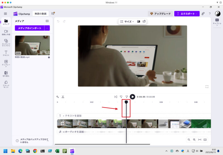The image size is (223, 155).
Task: Dismiss the メディアはバックアップされていません notice
Action: (48, 141)
